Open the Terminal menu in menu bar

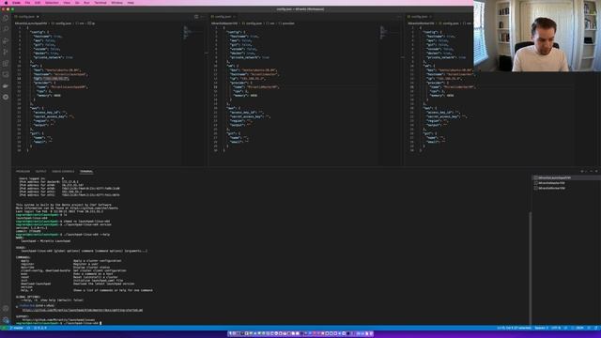click(100, 3)
